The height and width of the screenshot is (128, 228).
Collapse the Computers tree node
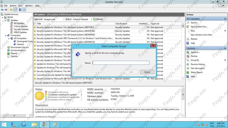coord(6,36)
